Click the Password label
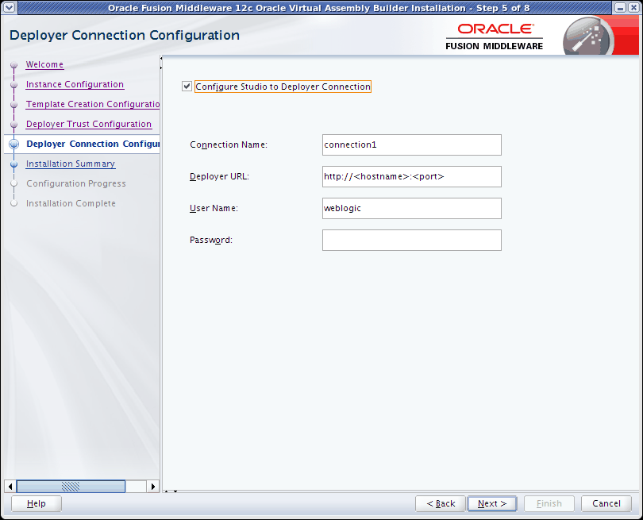 pos(211,240)
